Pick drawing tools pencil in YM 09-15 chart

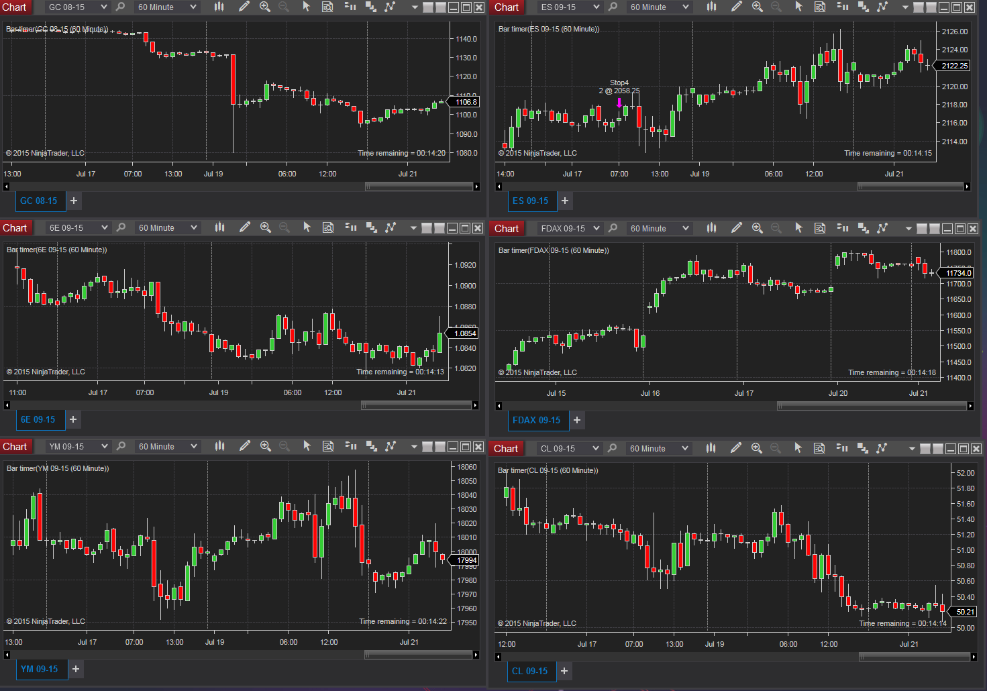pos(245,446)
